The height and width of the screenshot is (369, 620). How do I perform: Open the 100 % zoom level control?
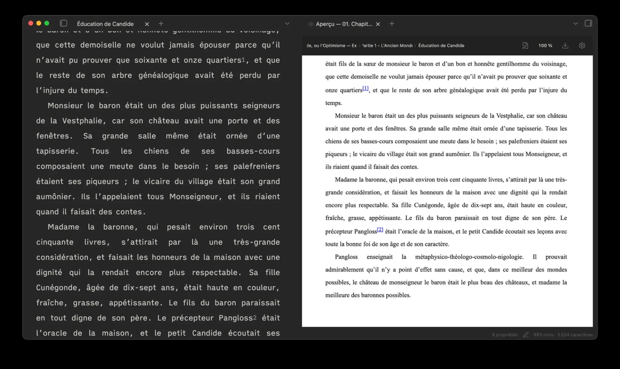[x=545, y=45]
